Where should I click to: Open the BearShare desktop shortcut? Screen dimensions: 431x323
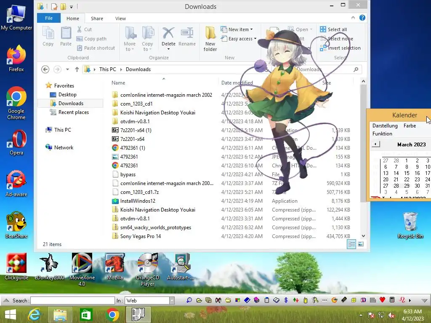(x=16, y=225)
